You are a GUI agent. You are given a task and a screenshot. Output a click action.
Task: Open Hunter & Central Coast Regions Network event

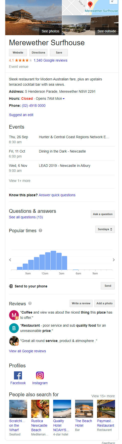(x=74, y=137)
